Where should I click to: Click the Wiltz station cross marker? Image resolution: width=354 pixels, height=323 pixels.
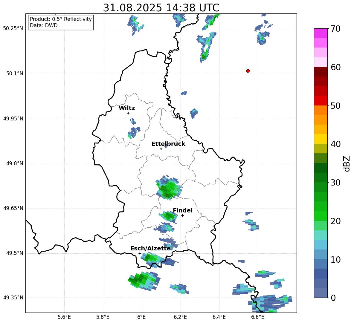[129, 113]
